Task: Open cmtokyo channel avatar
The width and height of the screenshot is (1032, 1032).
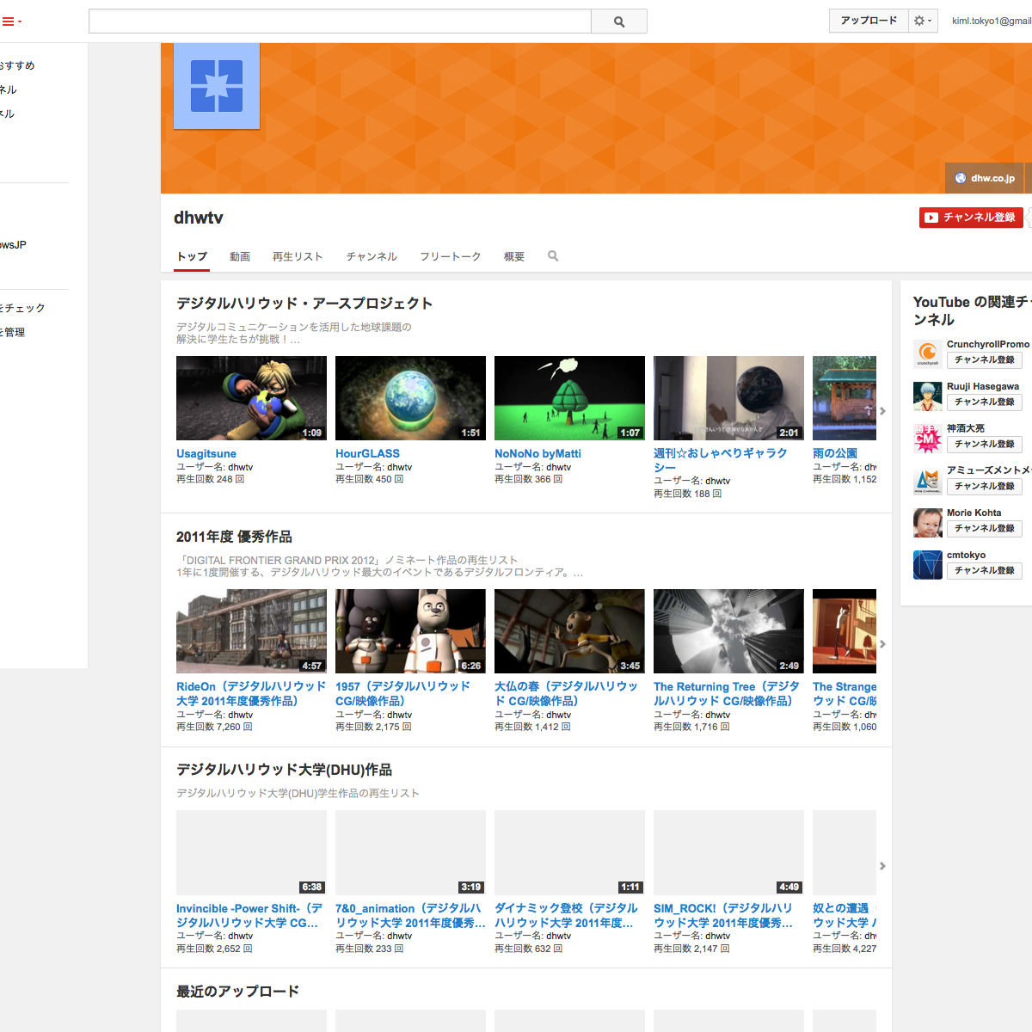Action: (x=927, y=564)
